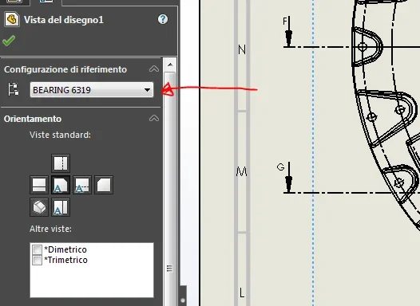Click the scrollbar up arrow in panel
The image size is (420, 306).
170,65
